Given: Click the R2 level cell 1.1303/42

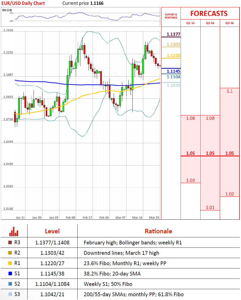Looking at the screenshot, I should (x=52, y=253).
